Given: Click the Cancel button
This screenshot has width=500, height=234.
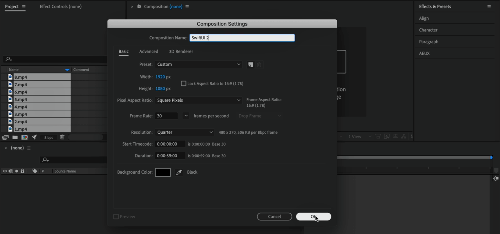Looking at the screenshot, I should 274,217.
